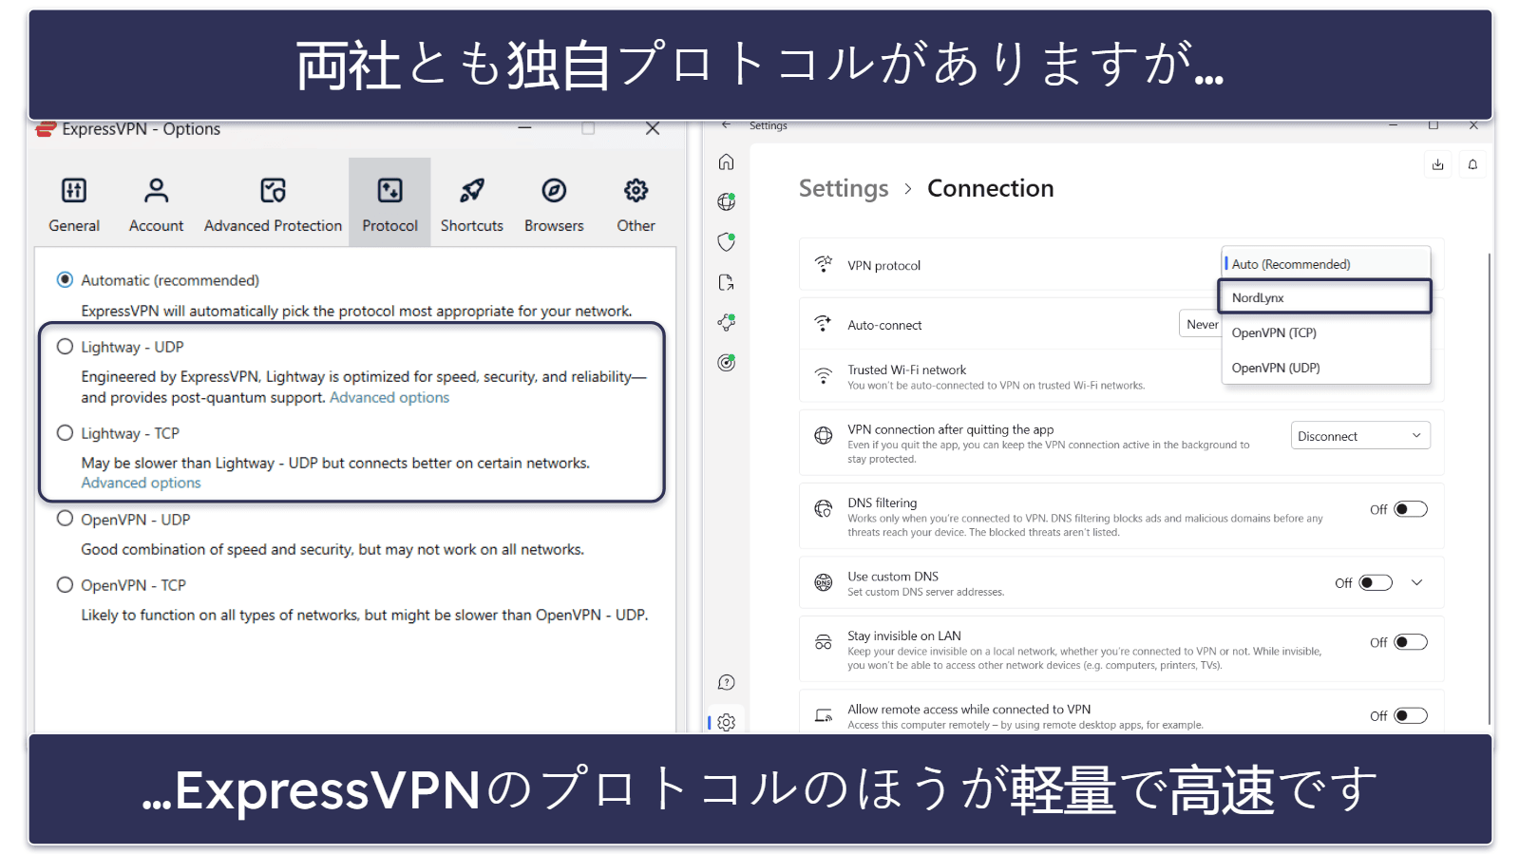Open the shield Threat Protection sidebar icon
1519x854 pixels.
[x=726, y=242]
